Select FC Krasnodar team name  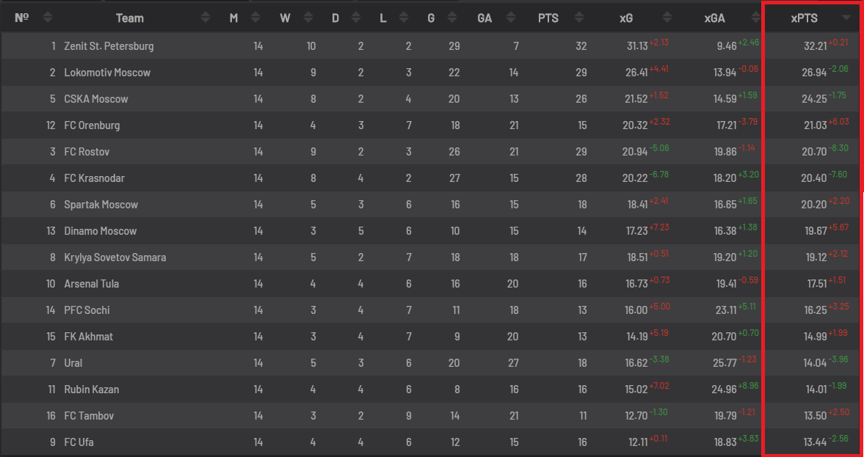[x=94, y=178]
